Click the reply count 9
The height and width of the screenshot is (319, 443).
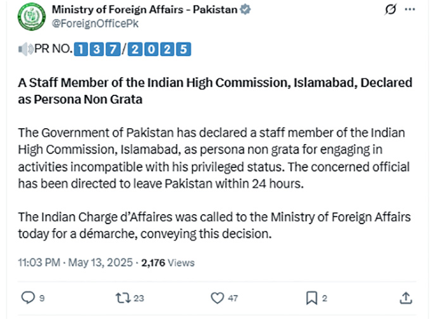click(x=42, y=298)
